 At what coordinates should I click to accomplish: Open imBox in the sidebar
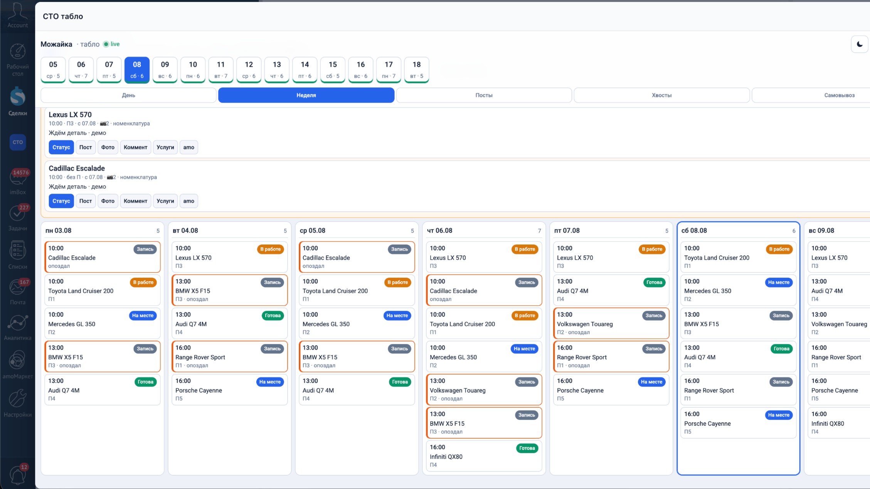coord(17,182)
